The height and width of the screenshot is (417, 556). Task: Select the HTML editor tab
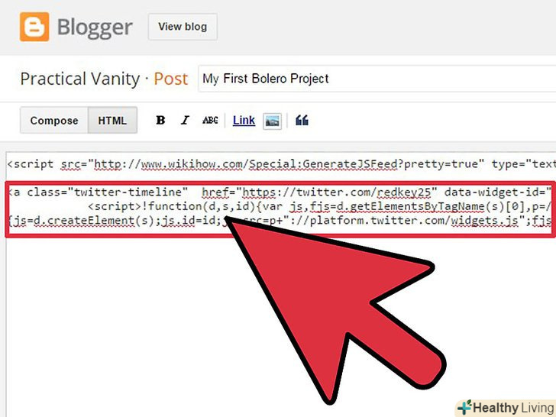click(112, 121)
